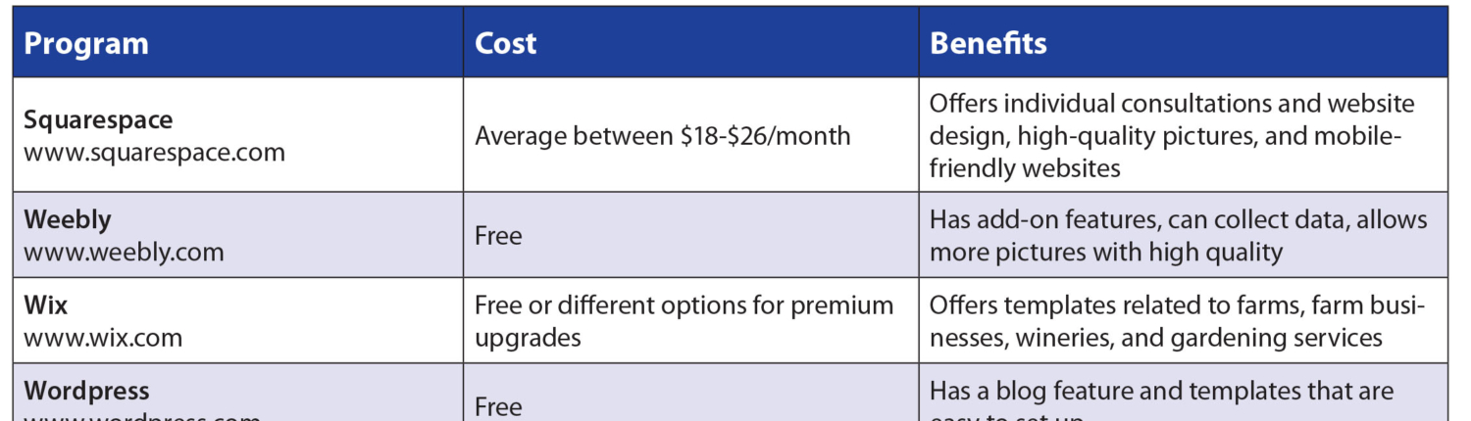Image resolution: width=1471 pixels, height=421 pixels.
Task: Open the www.squarespace.com link
Action: coord(155,153)
